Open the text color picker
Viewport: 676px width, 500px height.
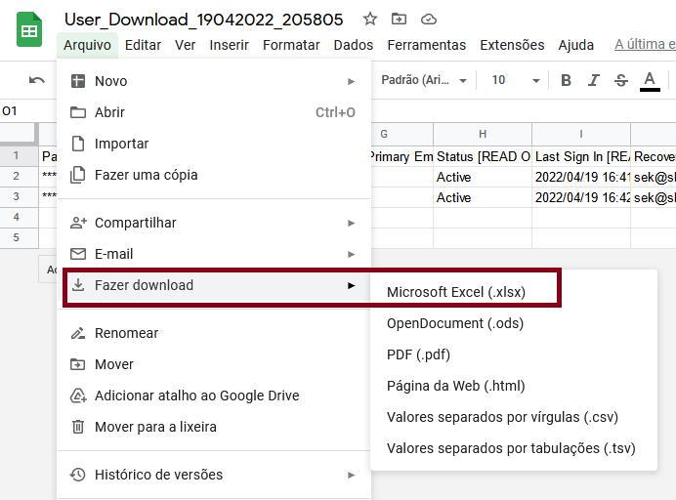(x=650, y=80)
